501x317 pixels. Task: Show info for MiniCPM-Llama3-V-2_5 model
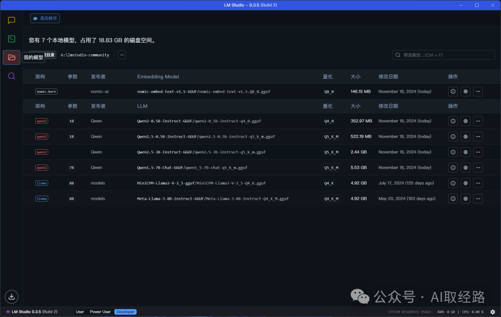pyautogui.click(x=453, y=183)
